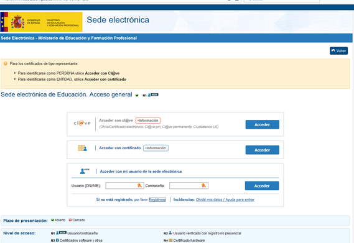Open +información for certificate access
This screenshot has height=243, width=354.
156,148
